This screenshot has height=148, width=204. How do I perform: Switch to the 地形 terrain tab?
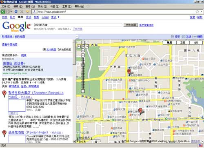pos(196,42)
